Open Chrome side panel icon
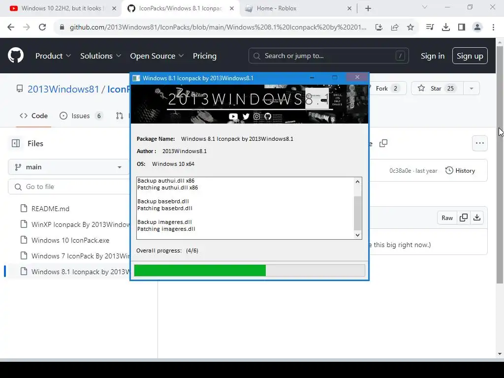504x378 pixels. point(462,28)
